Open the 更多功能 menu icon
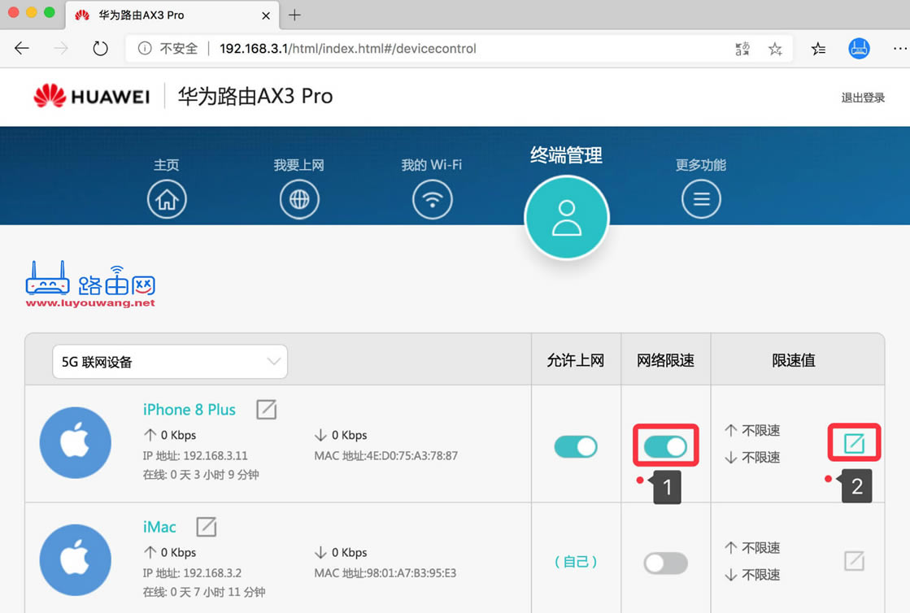The height and width of the screenshot is (613, 910). pos(701,198)
